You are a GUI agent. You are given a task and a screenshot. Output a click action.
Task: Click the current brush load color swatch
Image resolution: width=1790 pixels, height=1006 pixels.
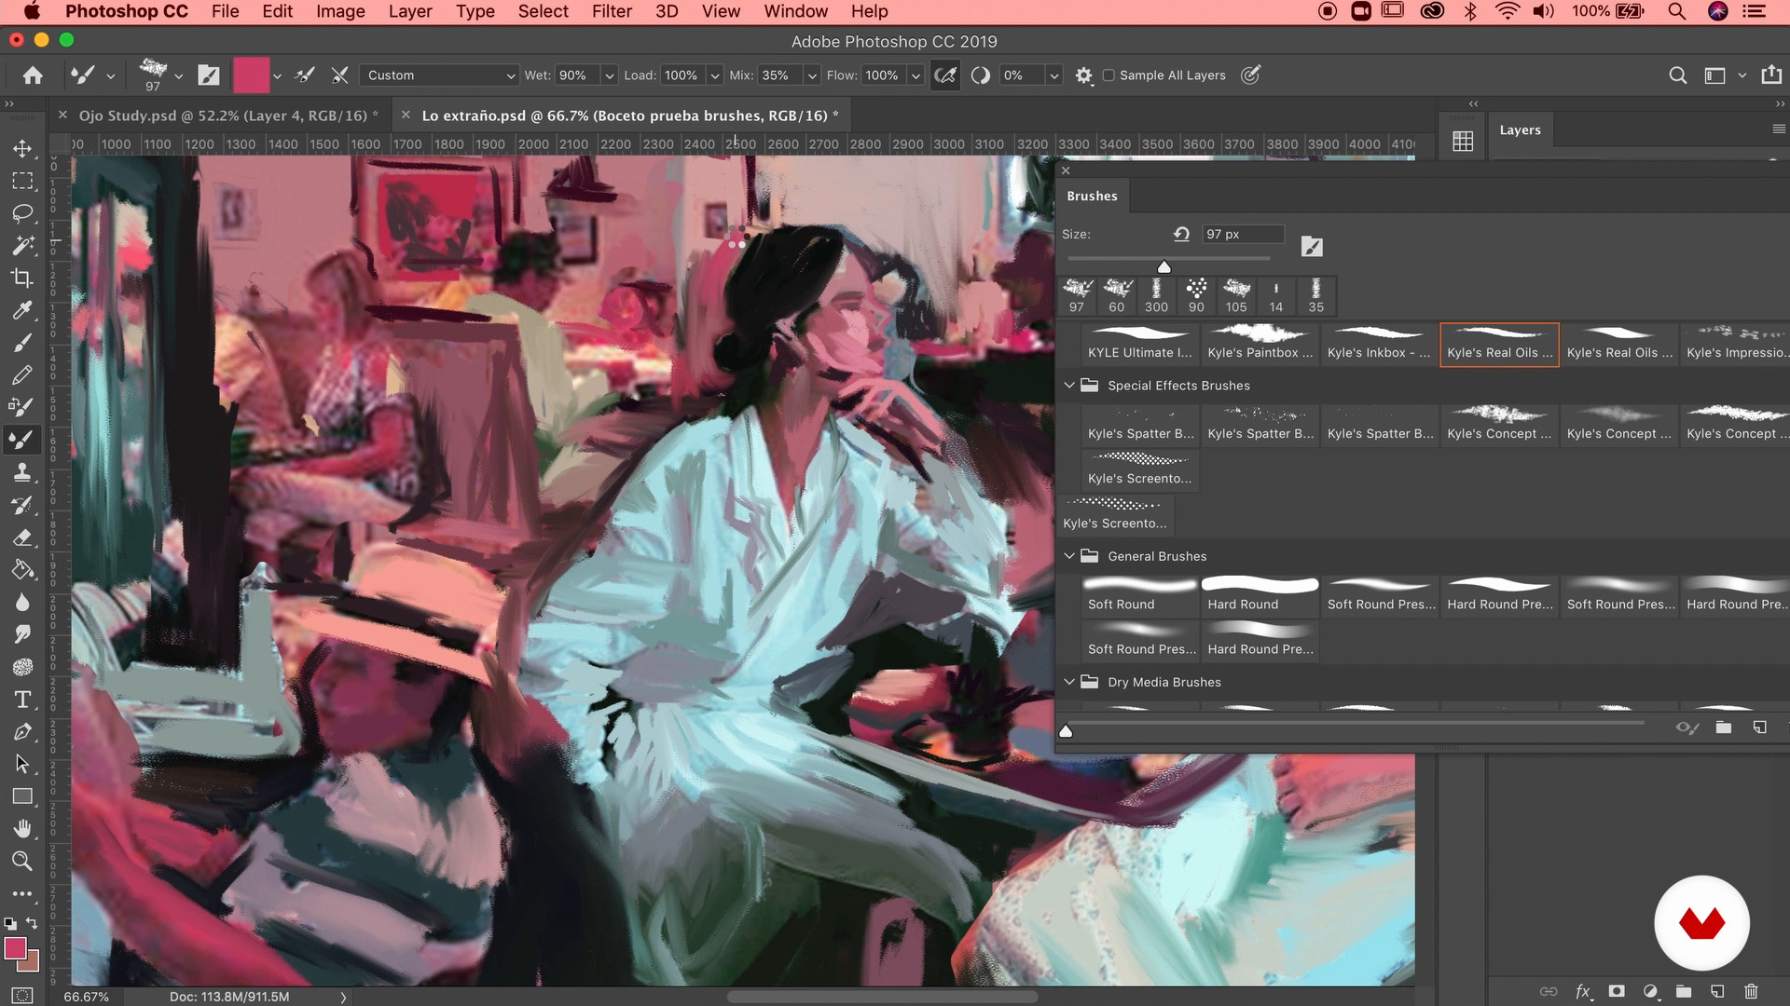[x=251, y=75]
